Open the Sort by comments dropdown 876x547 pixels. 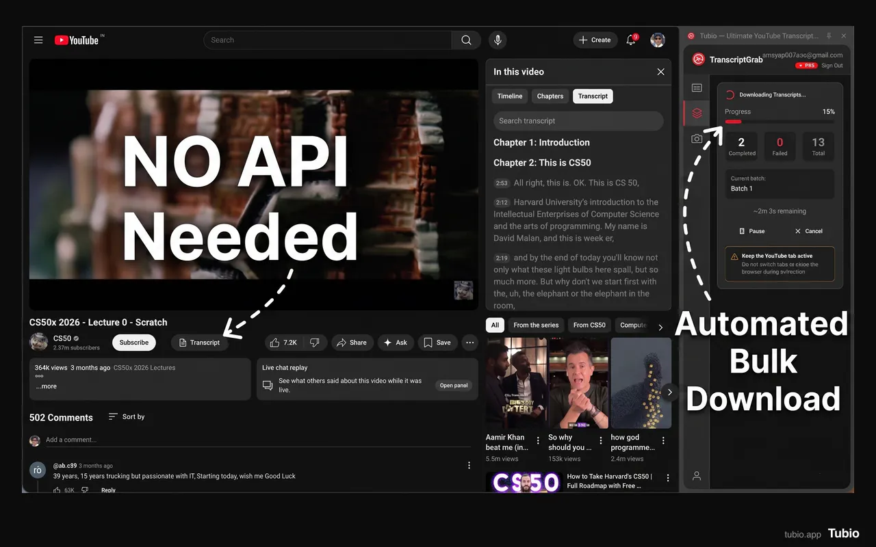[127, 416]
